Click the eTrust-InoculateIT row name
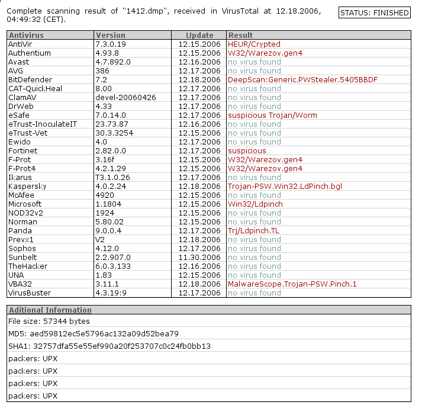 click(x=43, y=124)
